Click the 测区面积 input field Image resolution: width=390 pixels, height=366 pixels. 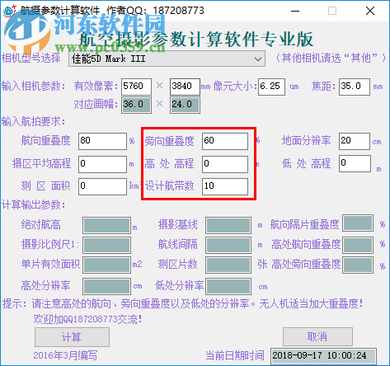coord(102,187)
